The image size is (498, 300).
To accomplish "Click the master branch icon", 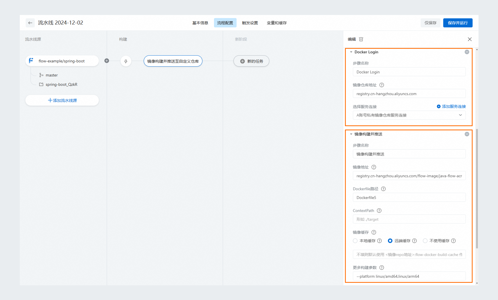I will [x=41, y=75].
